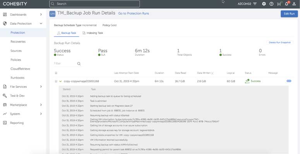300x154 pixels.
Task: Click the File Services document icon
Action: [x=5, y=87]
